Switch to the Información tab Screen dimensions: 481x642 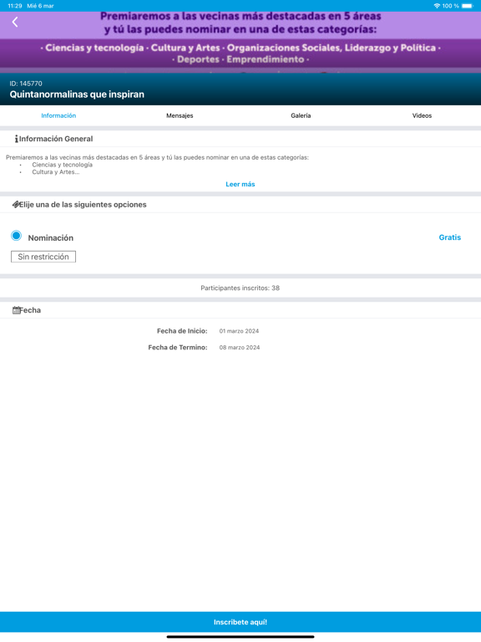pyautogui.click(x=58, y=115)
